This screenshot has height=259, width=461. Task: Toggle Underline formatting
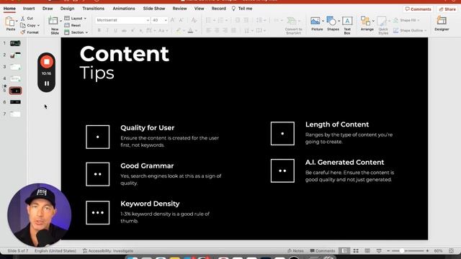click(115, 30)
